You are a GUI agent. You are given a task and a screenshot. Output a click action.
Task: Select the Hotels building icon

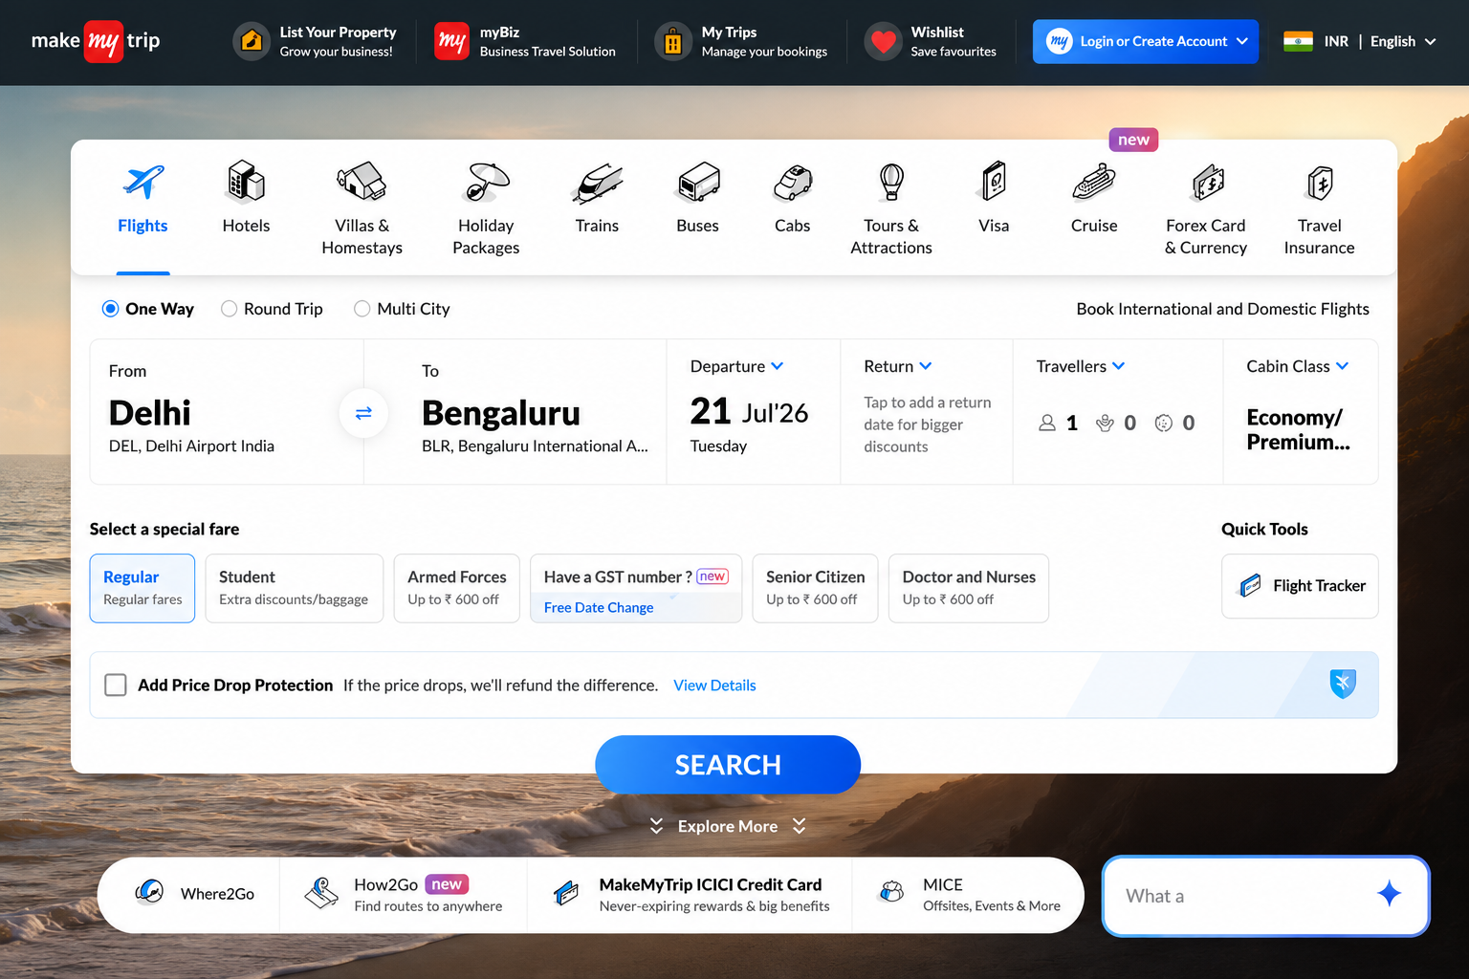point(246,182)
